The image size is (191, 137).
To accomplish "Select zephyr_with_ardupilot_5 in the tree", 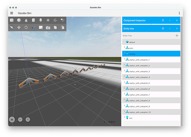I will tap(139, 83).
